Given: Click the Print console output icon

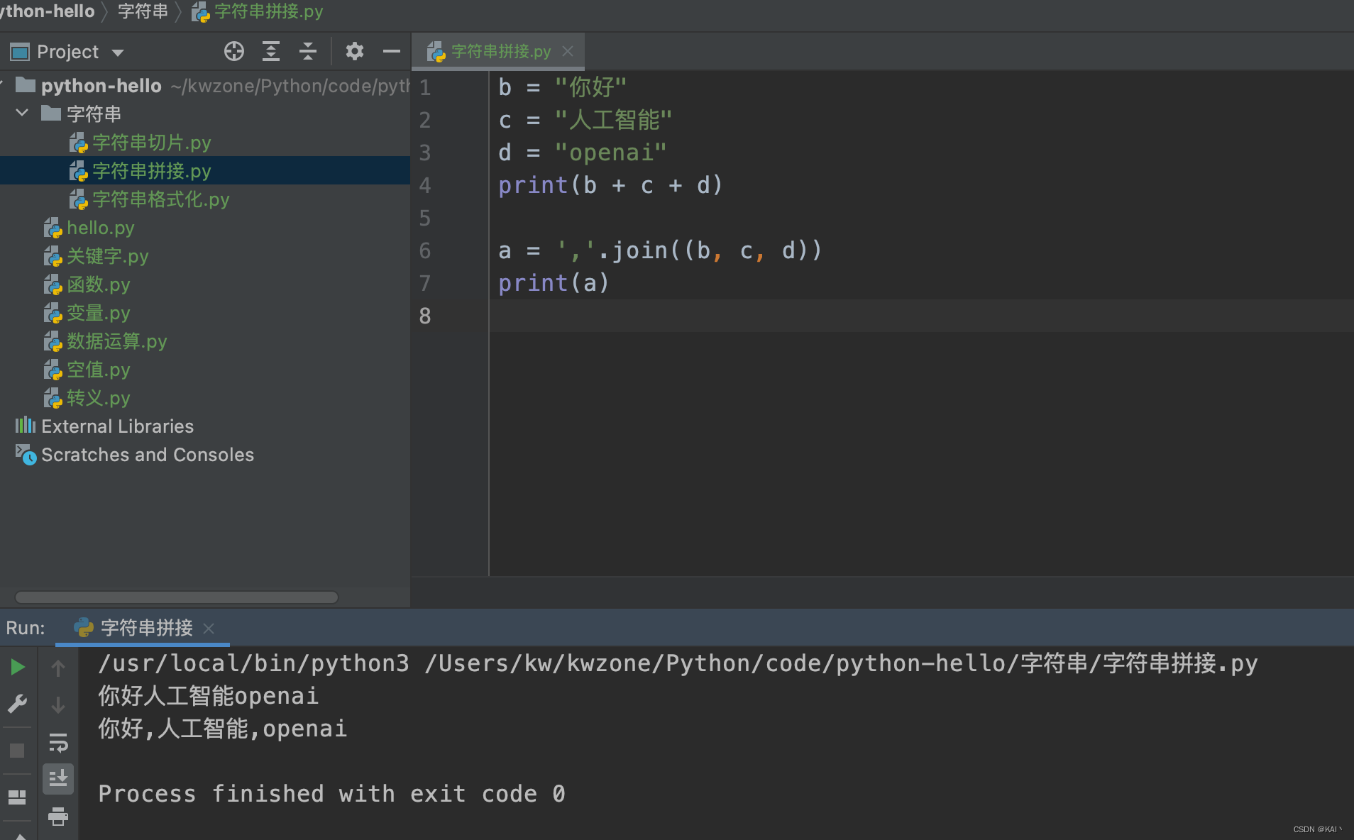Looking at the screenshot, I should [58, 817].
